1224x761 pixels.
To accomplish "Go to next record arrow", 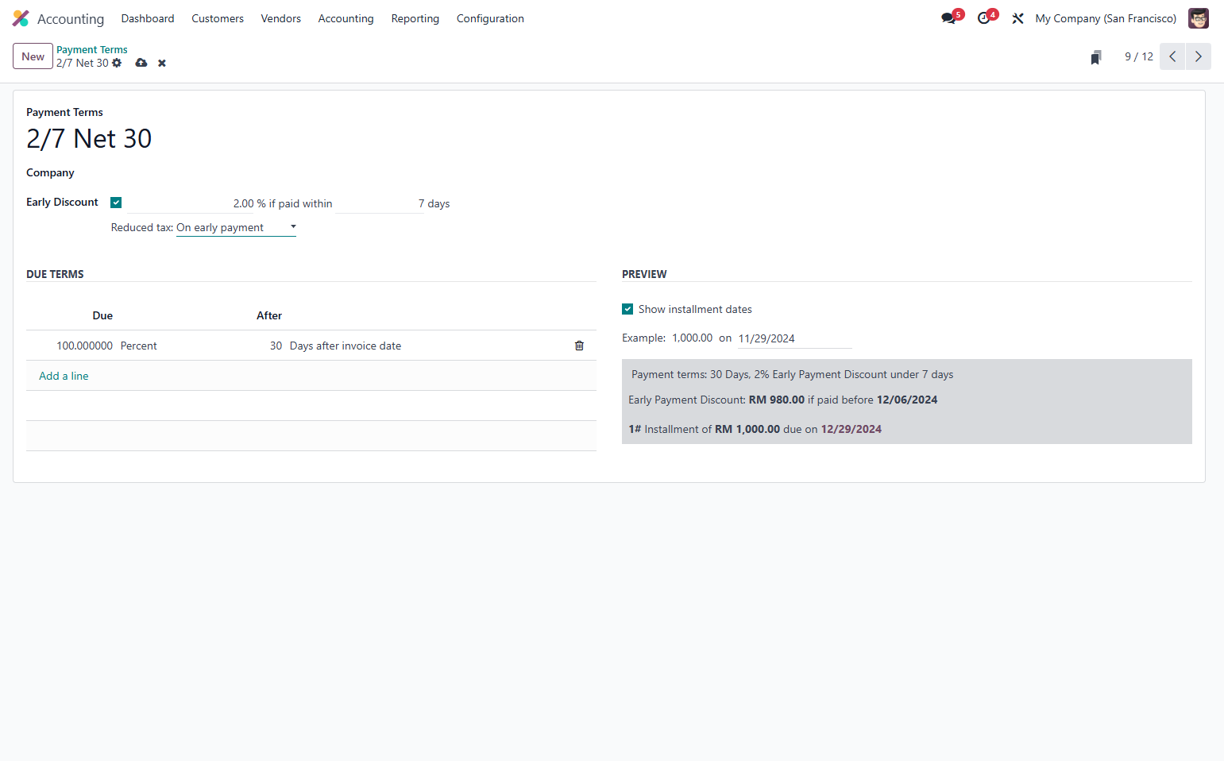I will 1199,56.
